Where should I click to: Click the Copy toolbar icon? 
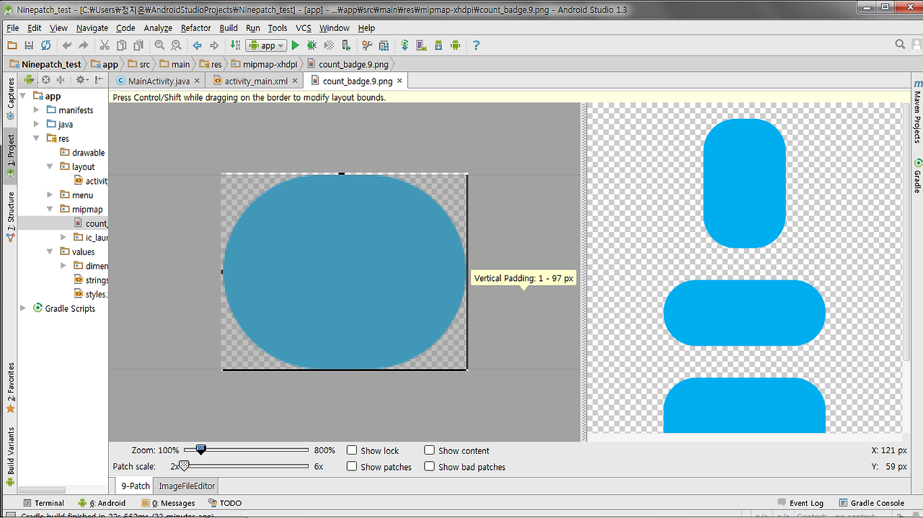click(x=121, y=45)
